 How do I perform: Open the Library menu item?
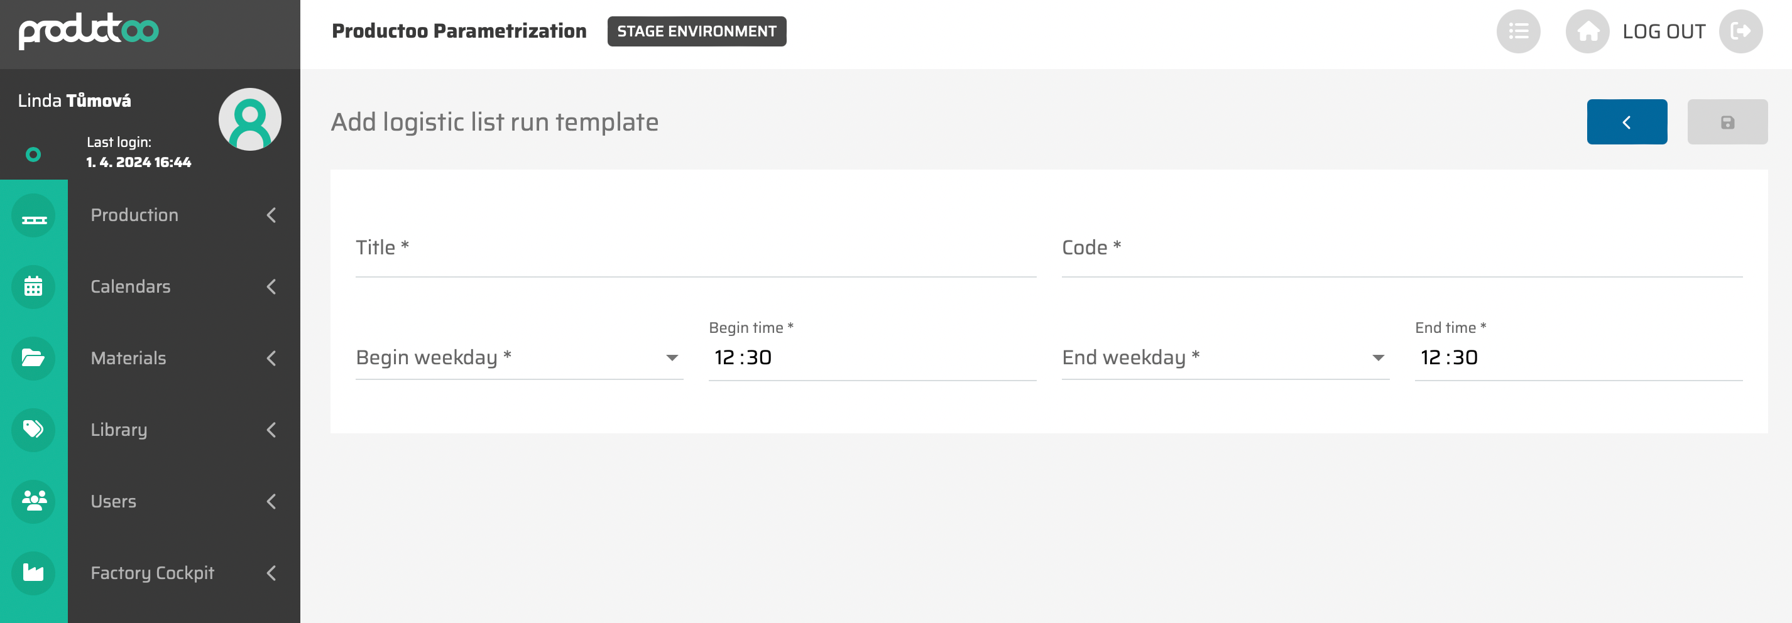point(119,430)
